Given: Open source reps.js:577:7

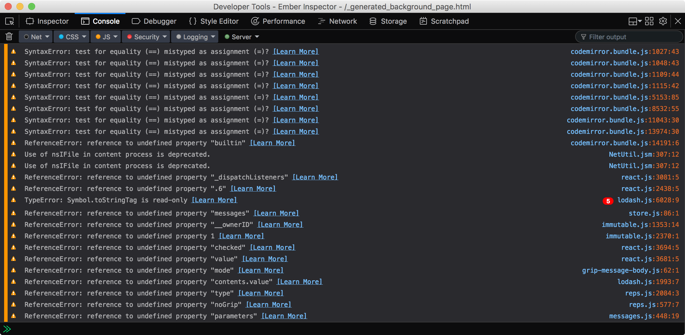Looking at the screenshot, I should (x=654, y=305).
